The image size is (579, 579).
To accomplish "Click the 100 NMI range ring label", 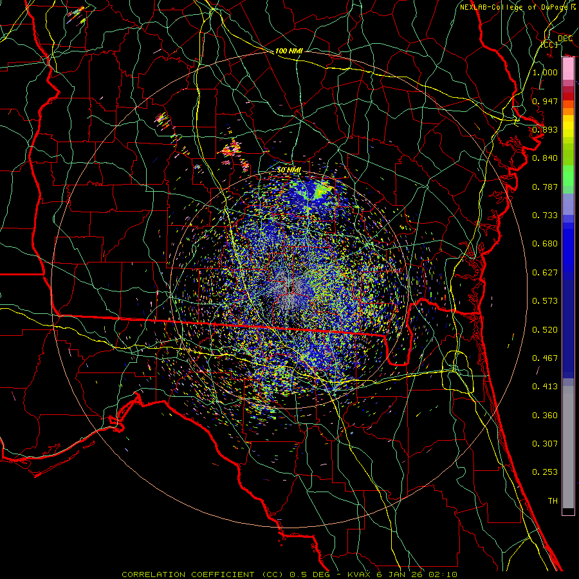I will (x=289, y=51).
